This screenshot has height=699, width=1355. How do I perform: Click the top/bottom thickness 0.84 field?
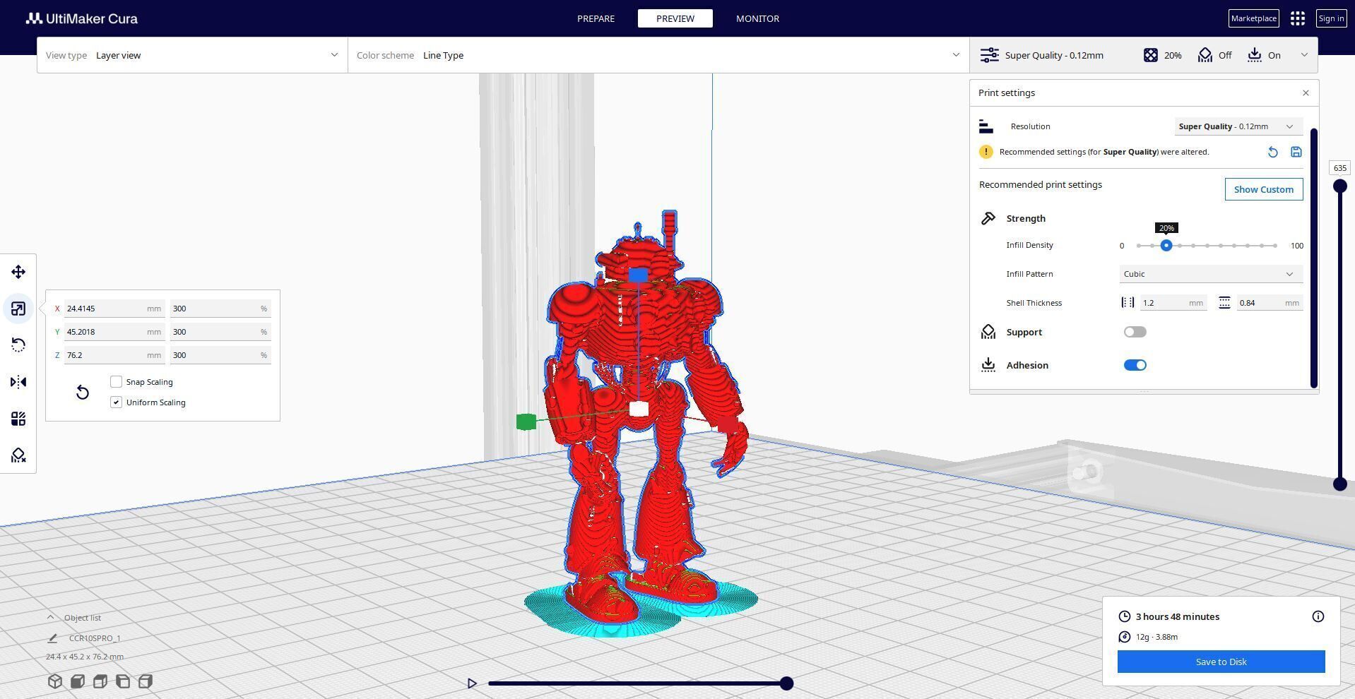(x=1270, y=303)
